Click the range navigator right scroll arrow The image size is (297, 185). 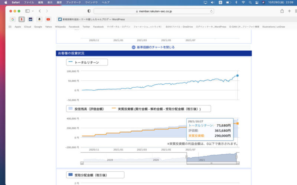pos(238,163)
